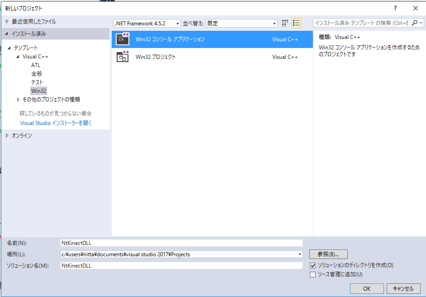Select the Win32 コンソール アプリケーション template icon

click(x=123, y=39)
